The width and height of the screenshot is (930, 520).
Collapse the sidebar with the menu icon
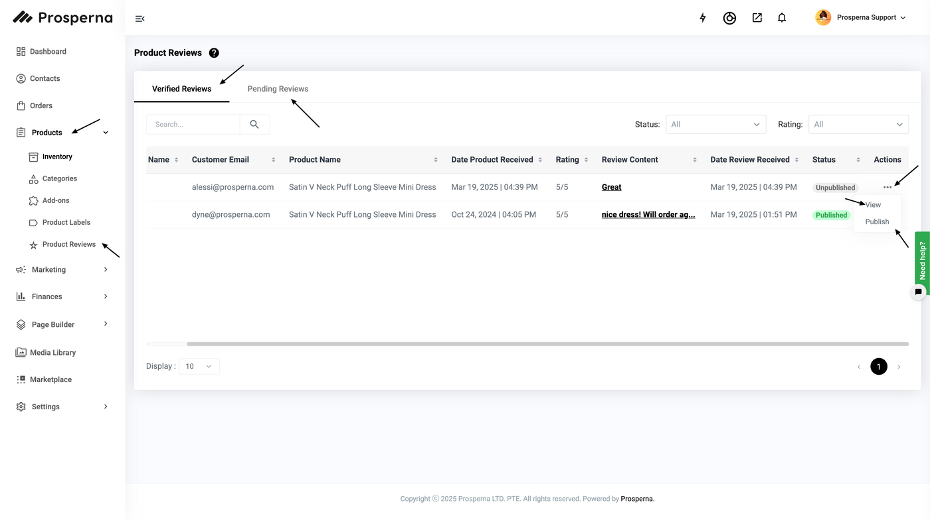coord(139,19)
